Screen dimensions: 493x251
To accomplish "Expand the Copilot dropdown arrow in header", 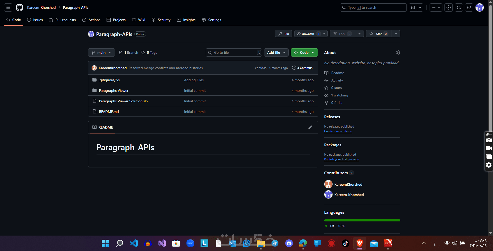I will tap(420, 7).
